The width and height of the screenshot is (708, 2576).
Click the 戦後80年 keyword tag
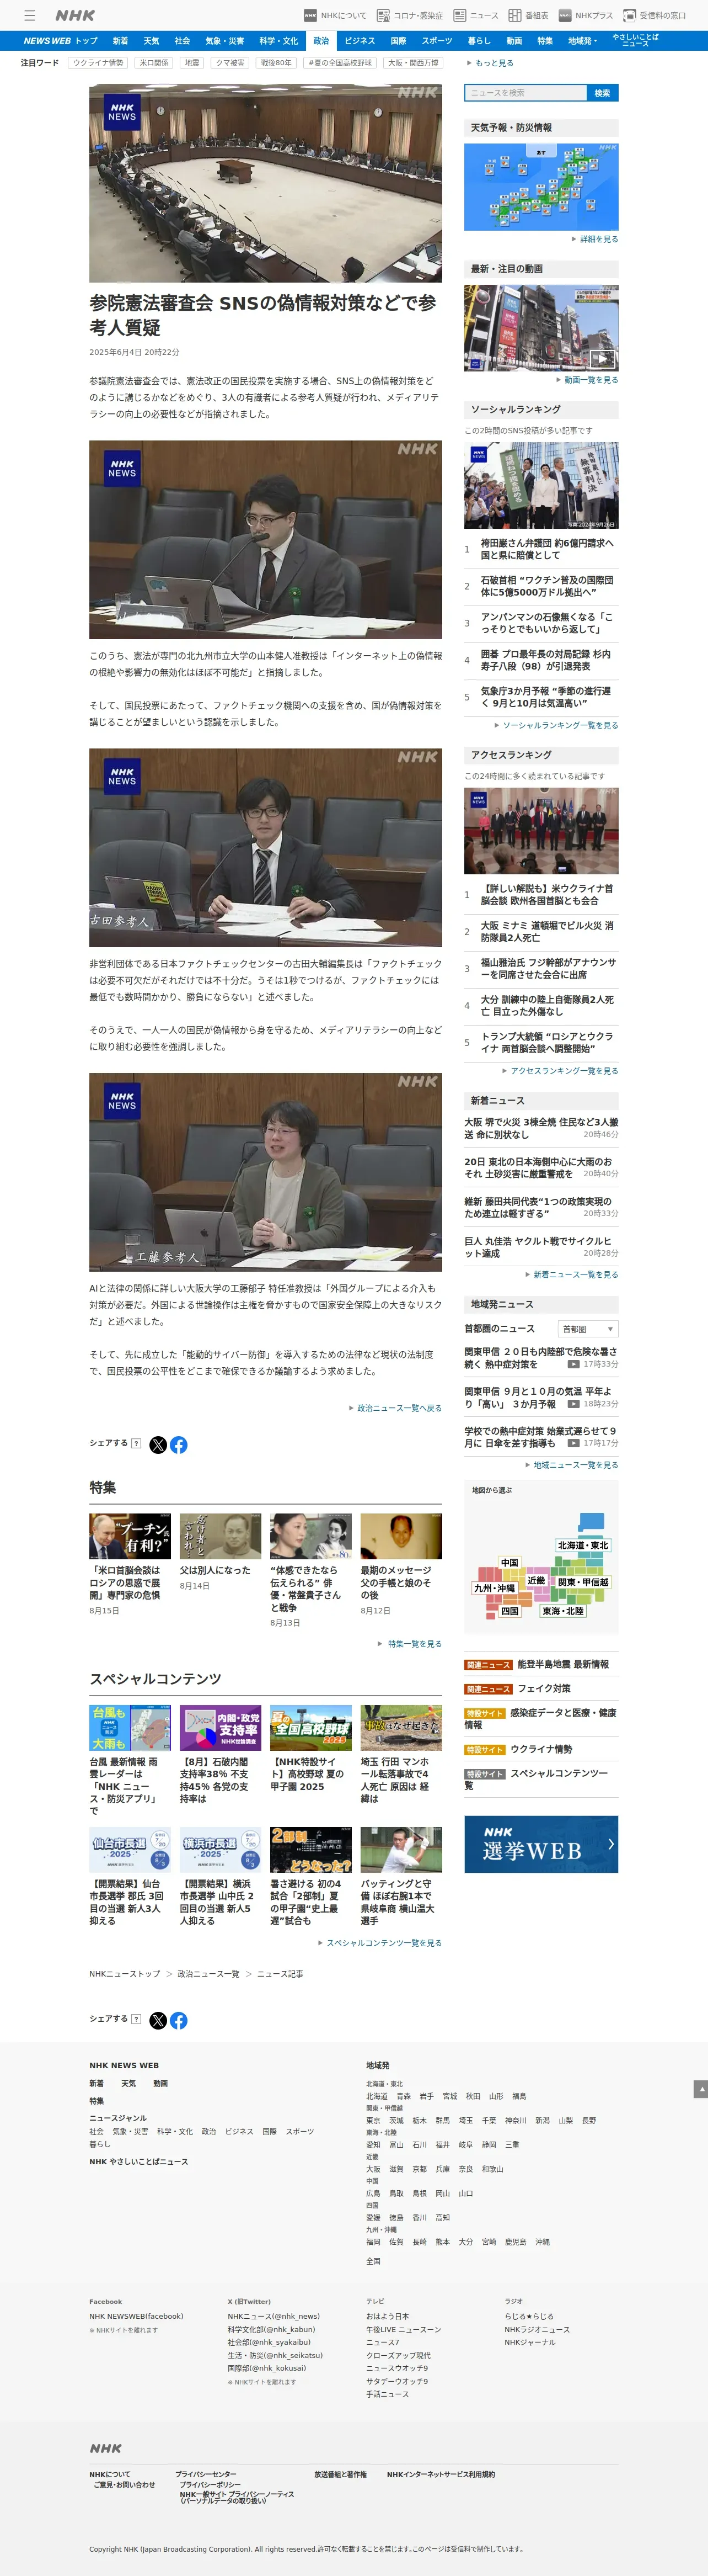(276, 63)
